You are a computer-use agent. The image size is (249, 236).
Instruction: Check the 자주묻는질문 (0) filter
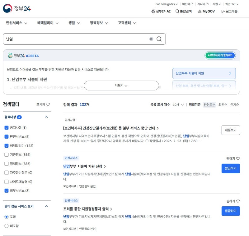pyautogui.click(x=7, y=173)
